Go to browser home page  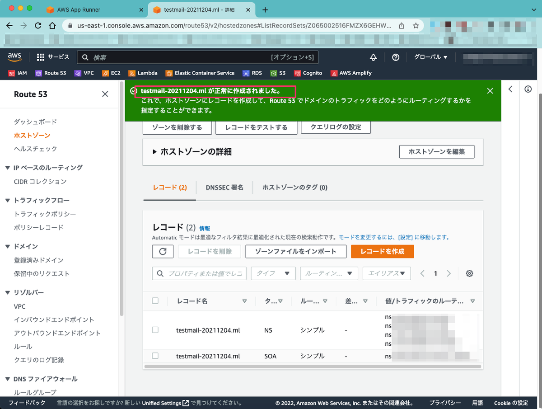point(52,26)
